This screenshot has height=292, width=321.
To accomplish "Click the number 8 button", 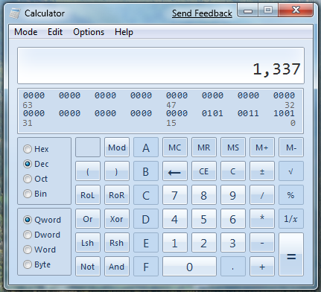I will click(204, 195).
